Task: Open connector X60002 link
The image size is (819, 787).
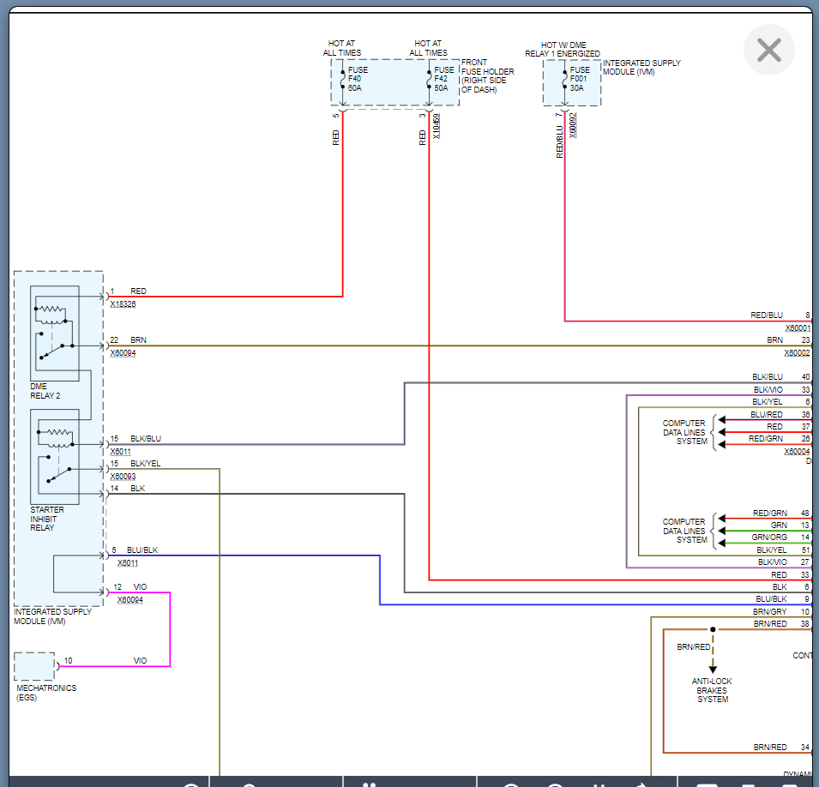Action: click(x=797, y=353)
